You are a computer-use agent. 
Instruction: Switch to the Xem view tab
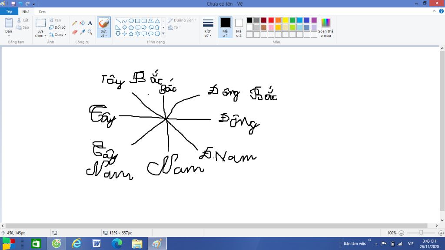coord(42,12)
